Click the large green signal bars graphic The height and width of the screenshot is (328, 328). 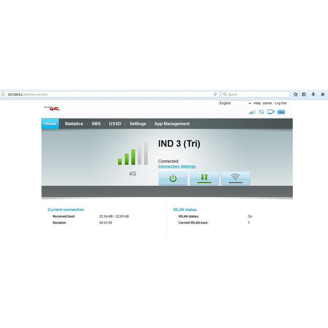(x=133, y=154)
